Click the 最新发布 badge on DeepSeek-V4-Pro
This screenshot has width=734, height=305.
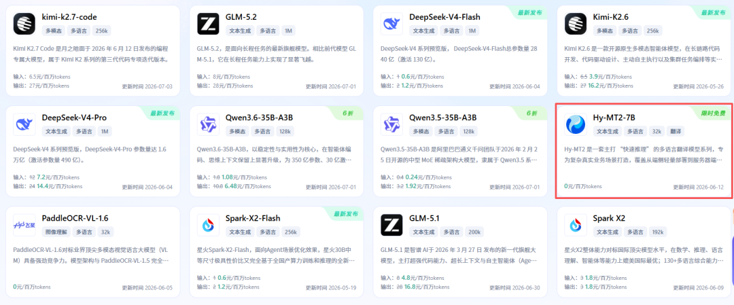point(162,113)
